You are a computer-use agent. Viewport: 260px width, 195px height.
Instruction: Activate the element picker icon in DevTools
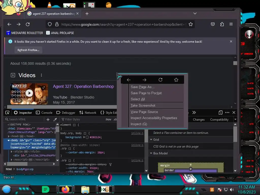(x=7, y=113)
